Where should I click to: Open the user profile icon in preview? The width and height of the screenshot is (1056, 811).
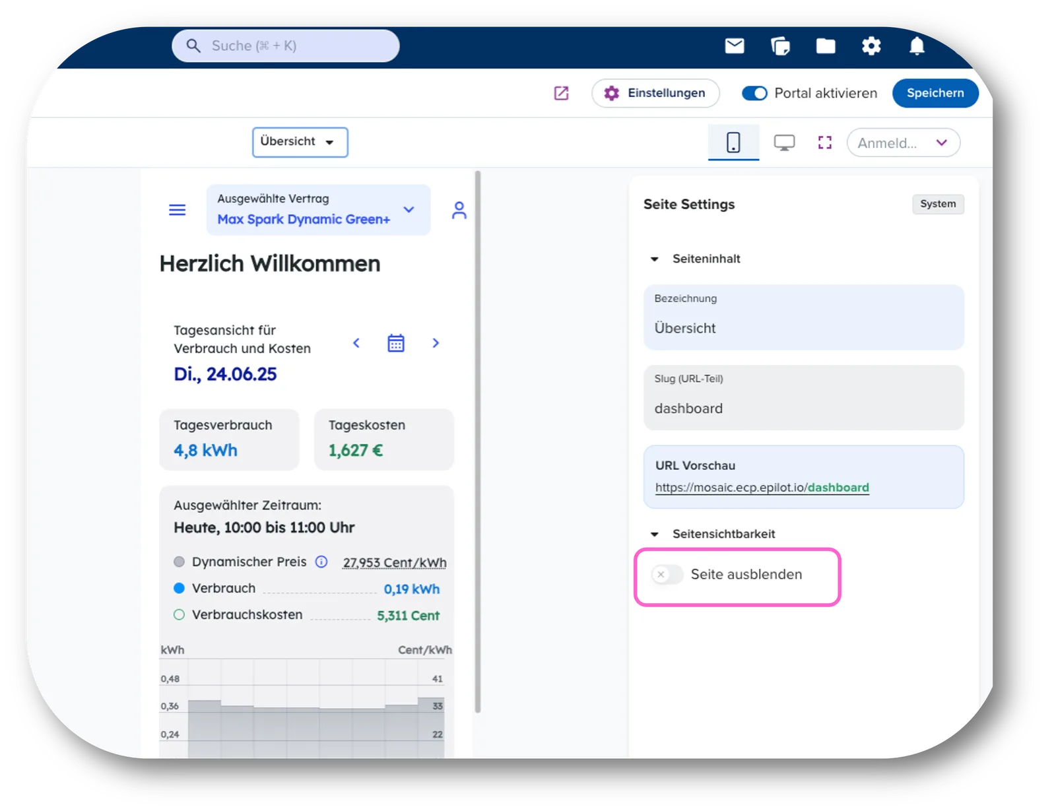tap(459, 211)
